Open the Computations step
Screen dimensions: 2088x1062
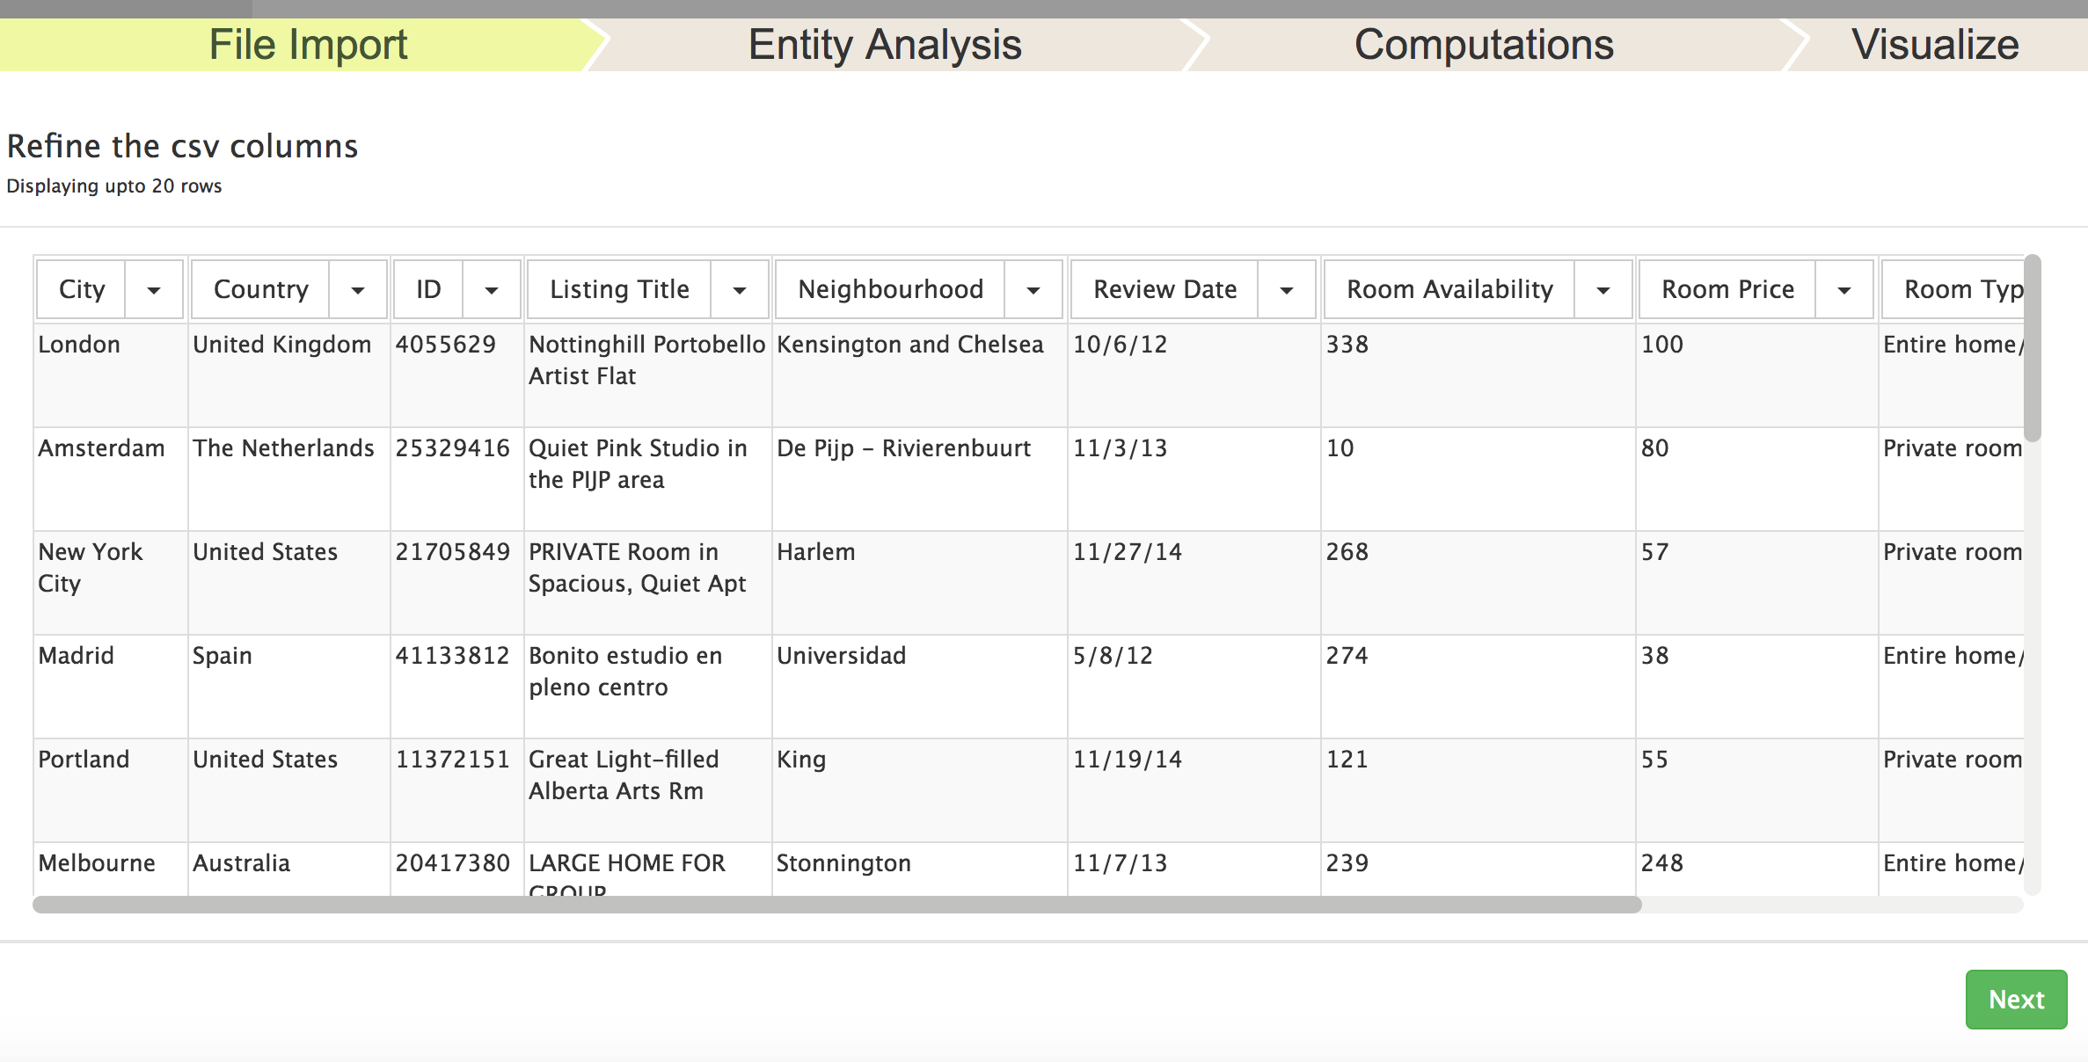point(1484,45)
